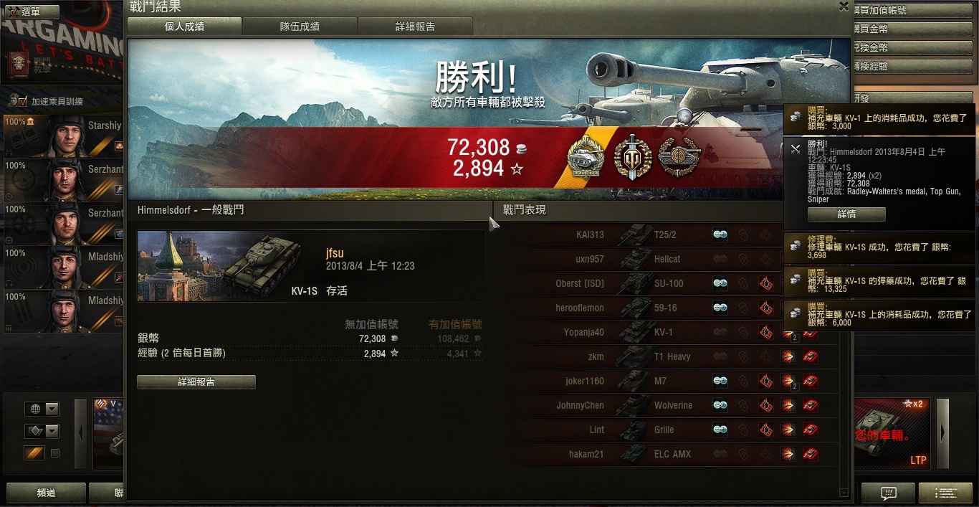Click the Sniper medal icon
Image resolution: width=979 pixels, height=507 pixels.
[679, 158]
